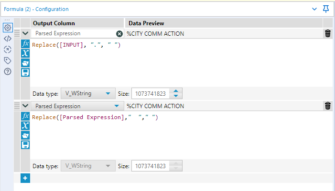Open Saved Expressions folder for second expression
Viewport: 335px width, 191px height.
pos(25,135)
